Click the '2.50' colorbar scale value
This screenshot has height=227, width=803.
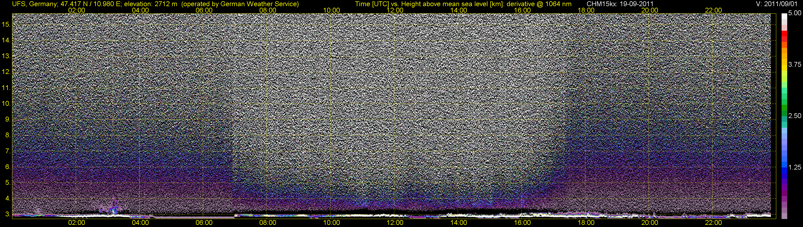point(795,116)
